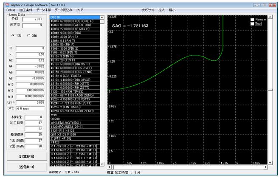
Task: Click the 計算(F8) button
Action: pyautogui.click(x=27, y=156)
